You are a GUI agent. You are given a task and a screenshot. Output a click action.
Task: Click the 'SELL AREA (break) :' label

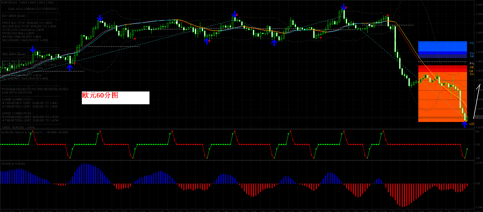point(14,54)
